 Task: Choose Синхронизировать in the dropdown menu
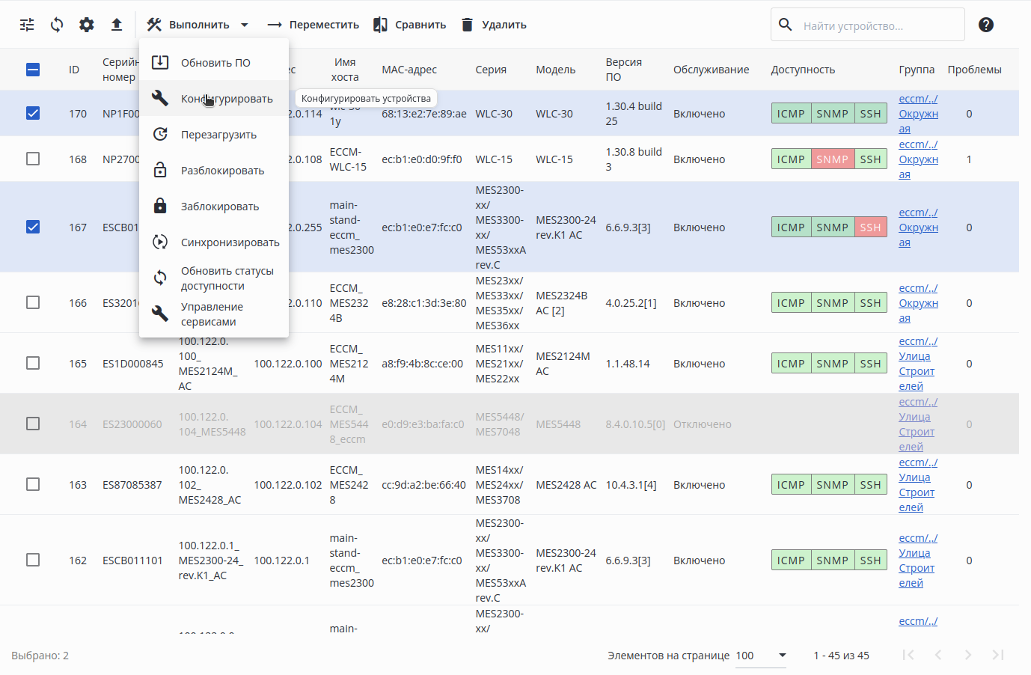click(229, 242)
